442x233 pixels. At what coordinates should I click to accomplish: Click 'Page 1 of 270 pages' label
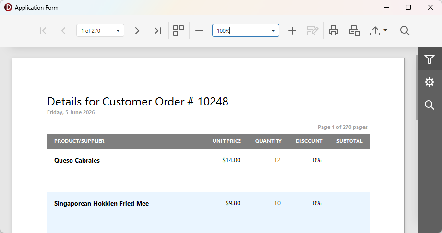[x=343, y=127]
